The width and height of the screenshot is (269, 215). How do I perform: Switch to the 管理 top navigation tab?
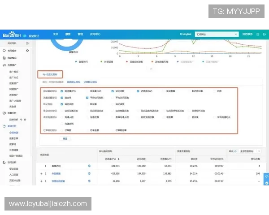[x=80, y=34]
